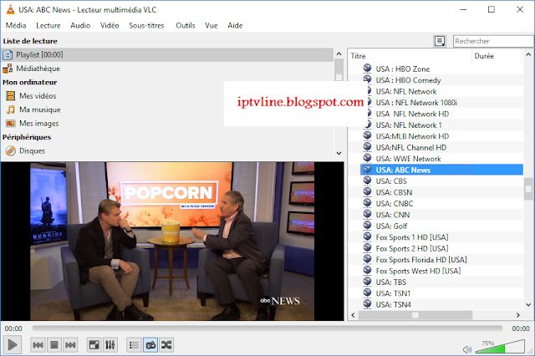Mute audio via speaker icon
The width and height of the screenshot is (535, 356).
point(466,349)
